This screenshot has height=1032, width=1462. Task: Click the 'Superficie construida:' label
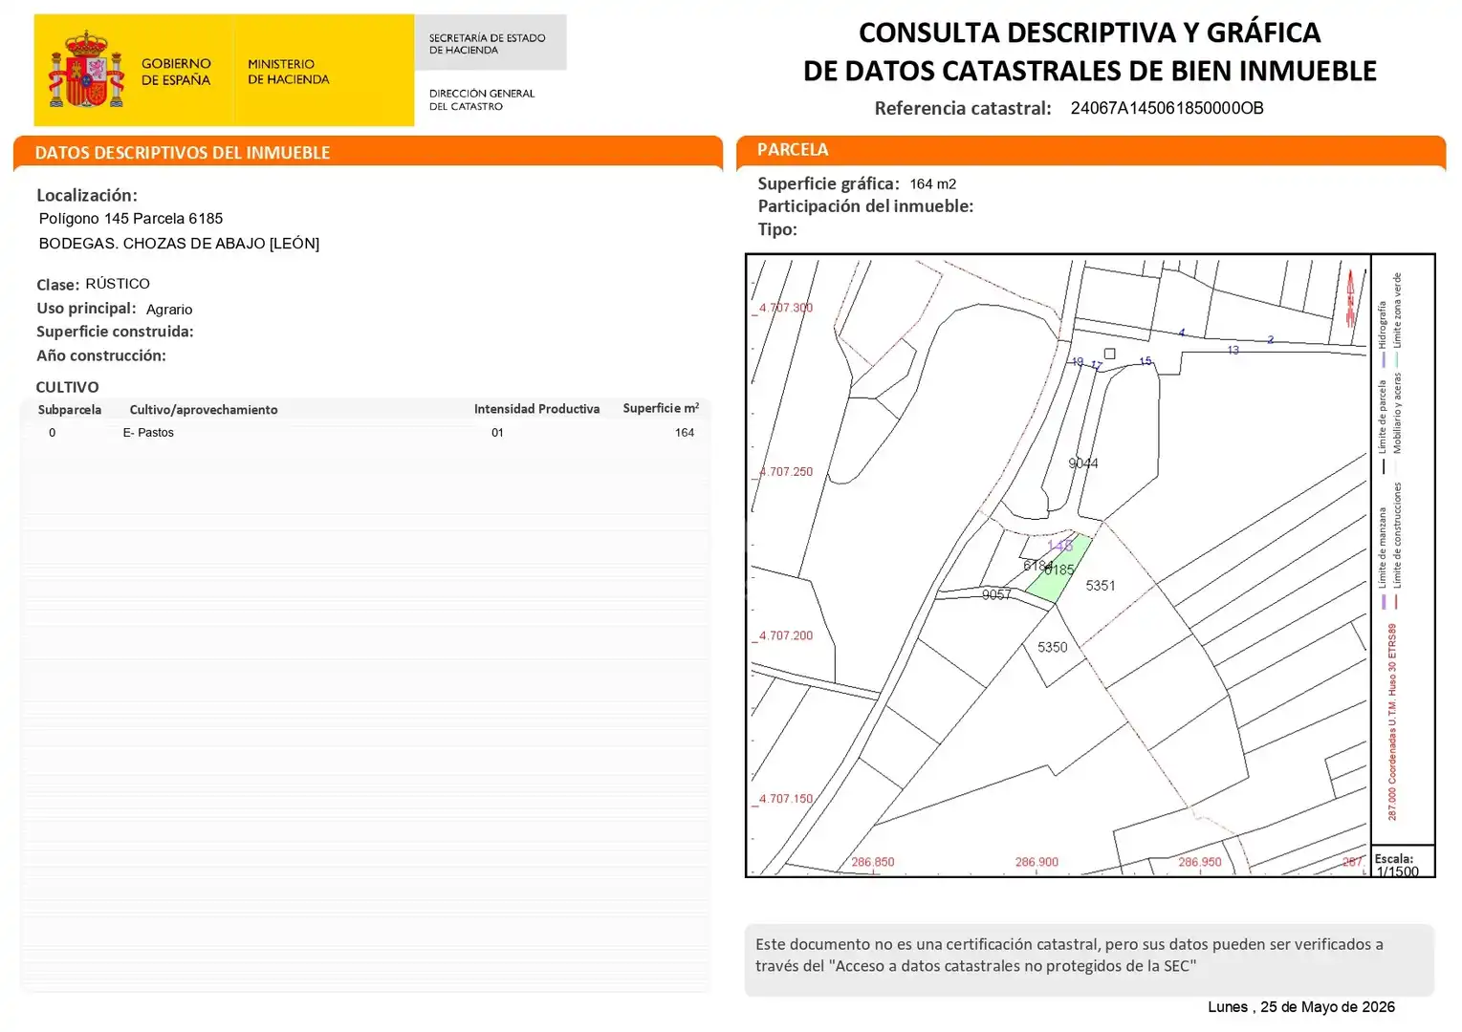115,332
